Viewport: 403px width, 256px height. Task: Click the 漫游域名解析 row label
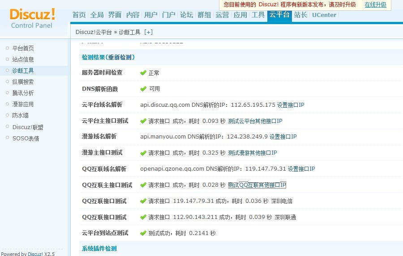click(99, 136)
